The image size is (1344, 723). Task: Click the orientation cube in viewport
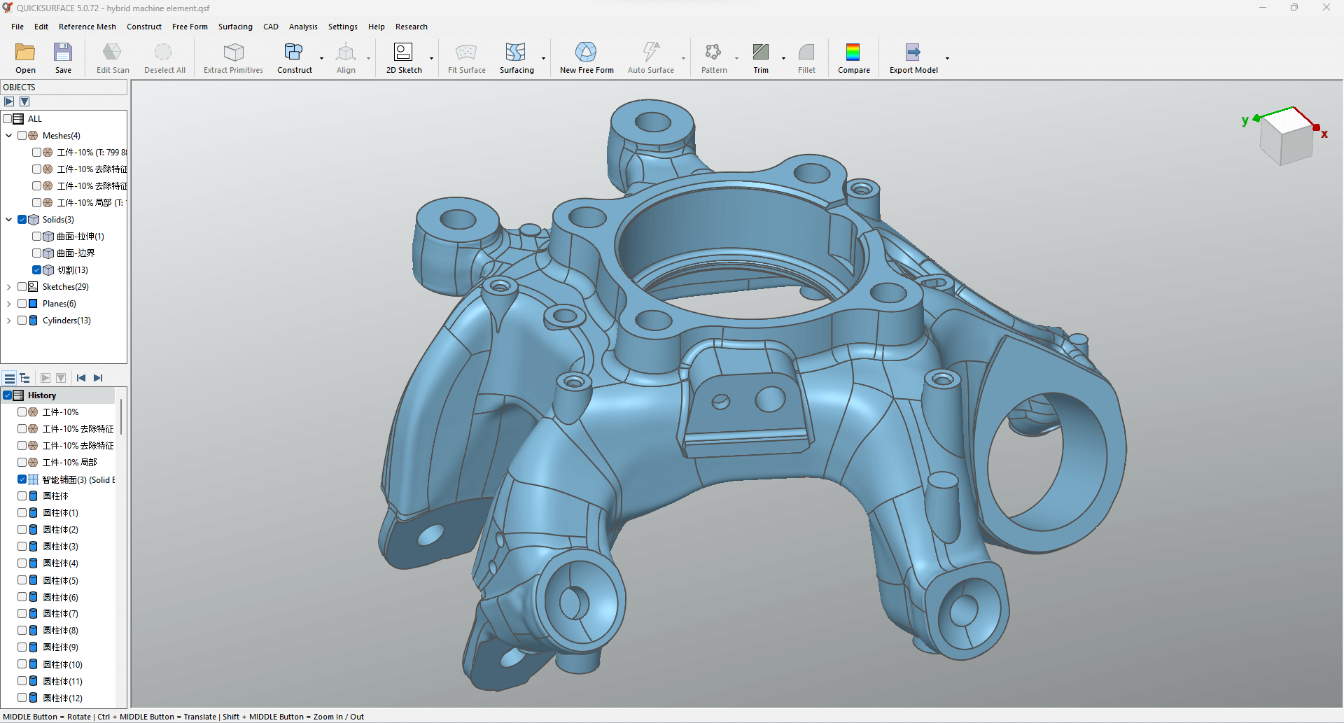point(1287,136)
